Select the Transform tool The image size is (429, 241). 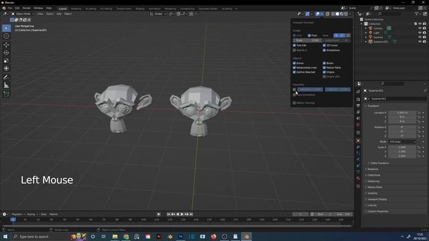coord(6,68)
